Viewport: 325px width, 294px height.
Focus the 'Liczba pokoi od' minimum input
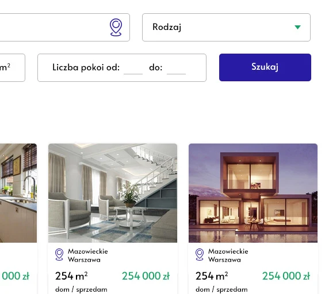point(133,69)
